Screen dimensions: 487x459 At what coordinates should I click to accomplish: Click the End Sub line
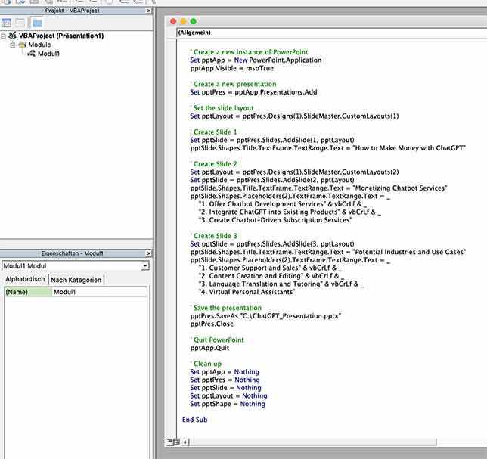tap(195, 420)
